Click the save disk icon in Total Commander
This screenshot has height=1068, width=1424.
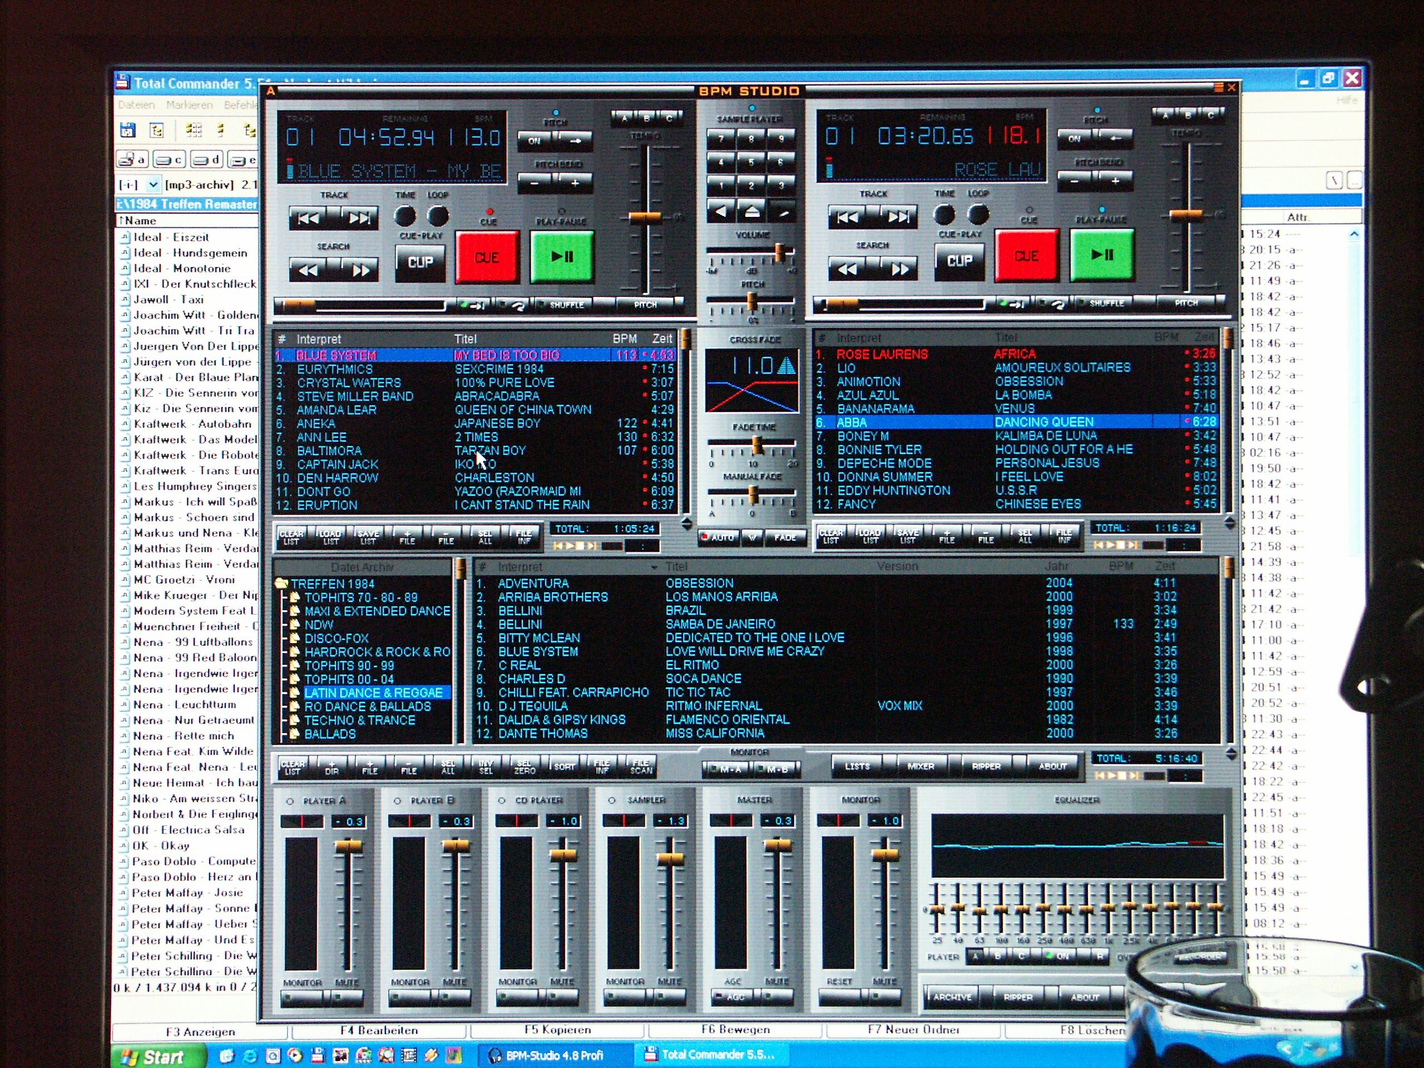[127, 130]
